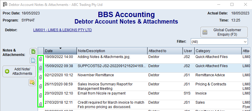Open paperclip for Email from Nicole row

41,95
